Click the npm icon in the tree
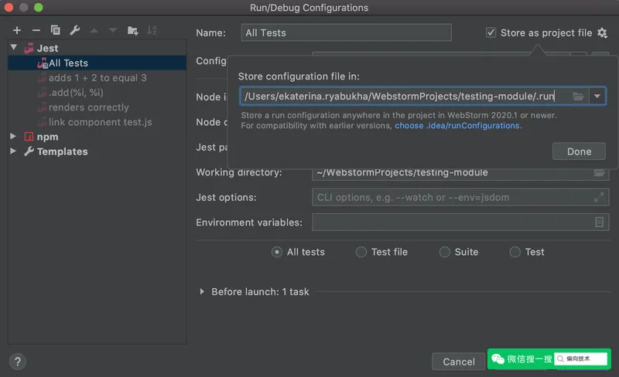 (x=29, y=137)
